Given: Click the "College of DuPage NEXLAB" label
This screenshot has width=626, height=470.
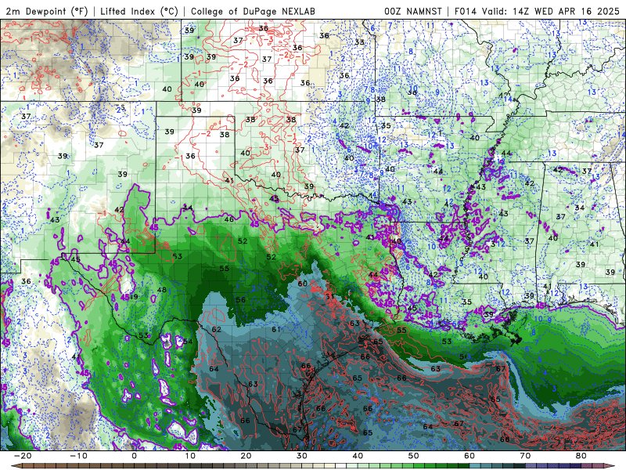Looking at the screenshot, I should pos(253,11).
